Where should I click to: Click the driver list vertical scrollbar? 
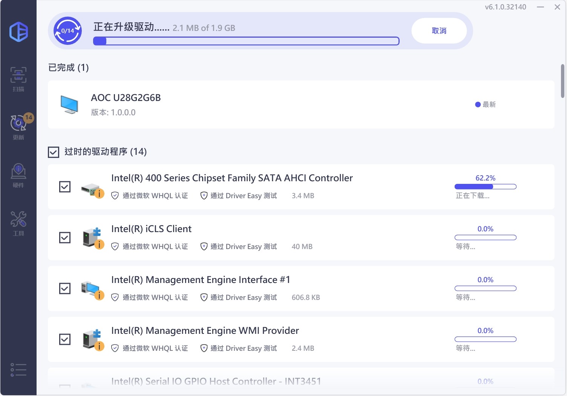point(562,81)
